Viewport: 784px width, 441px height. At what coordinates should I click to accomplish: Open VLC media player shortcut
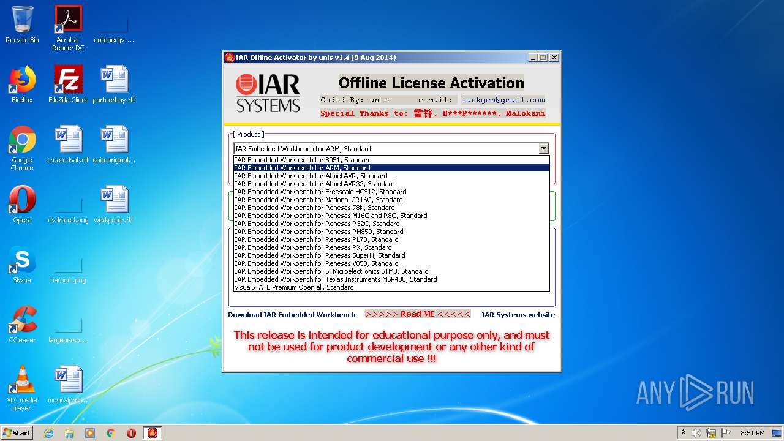[22, 388]
